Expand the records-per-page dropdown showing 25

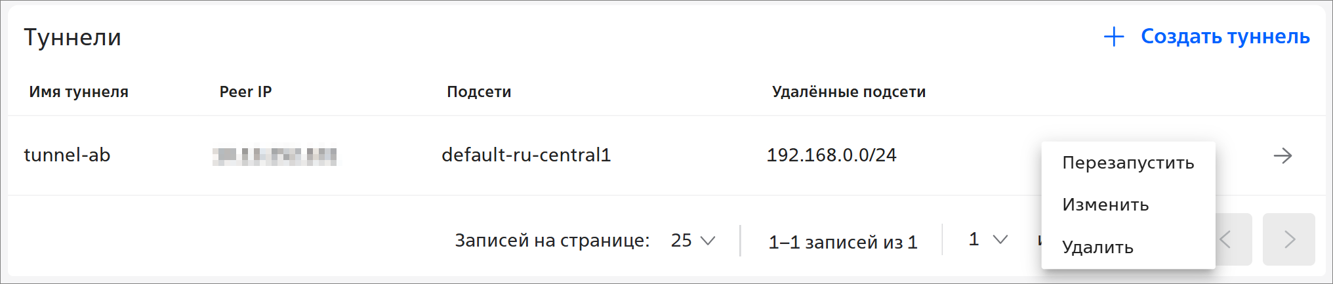(693, 241)
